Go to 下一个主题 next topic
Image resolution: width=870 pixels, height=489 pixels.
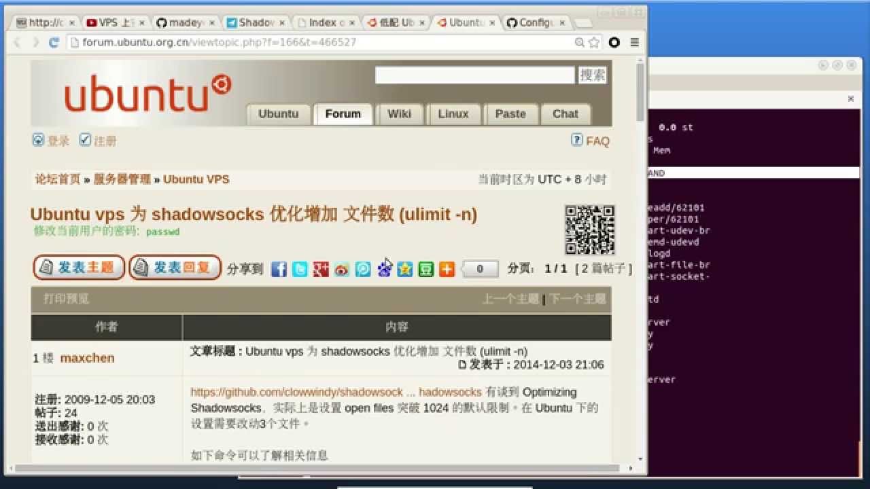577,299
